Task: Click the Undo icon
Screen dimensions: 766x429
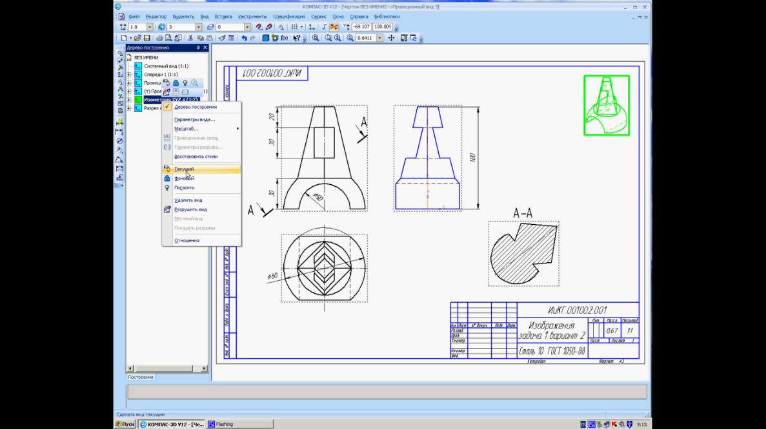Action: 244,37
